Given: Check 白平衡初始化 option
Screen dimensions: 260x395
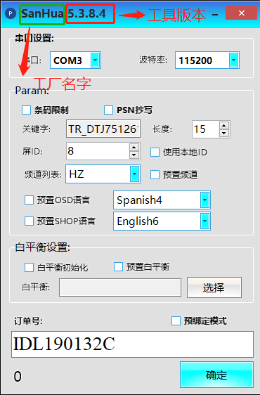Looking at the screenshot, I should tap(29, 267).
